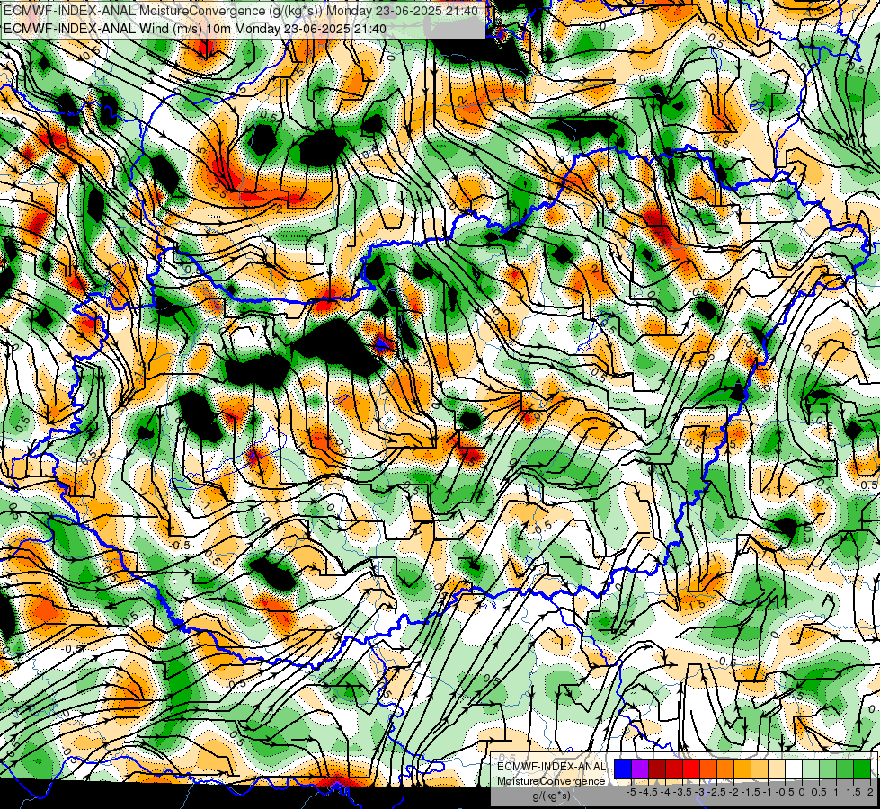Click the '1.5' legend tick label
The image size is (880, 809).
coord(853,792)
